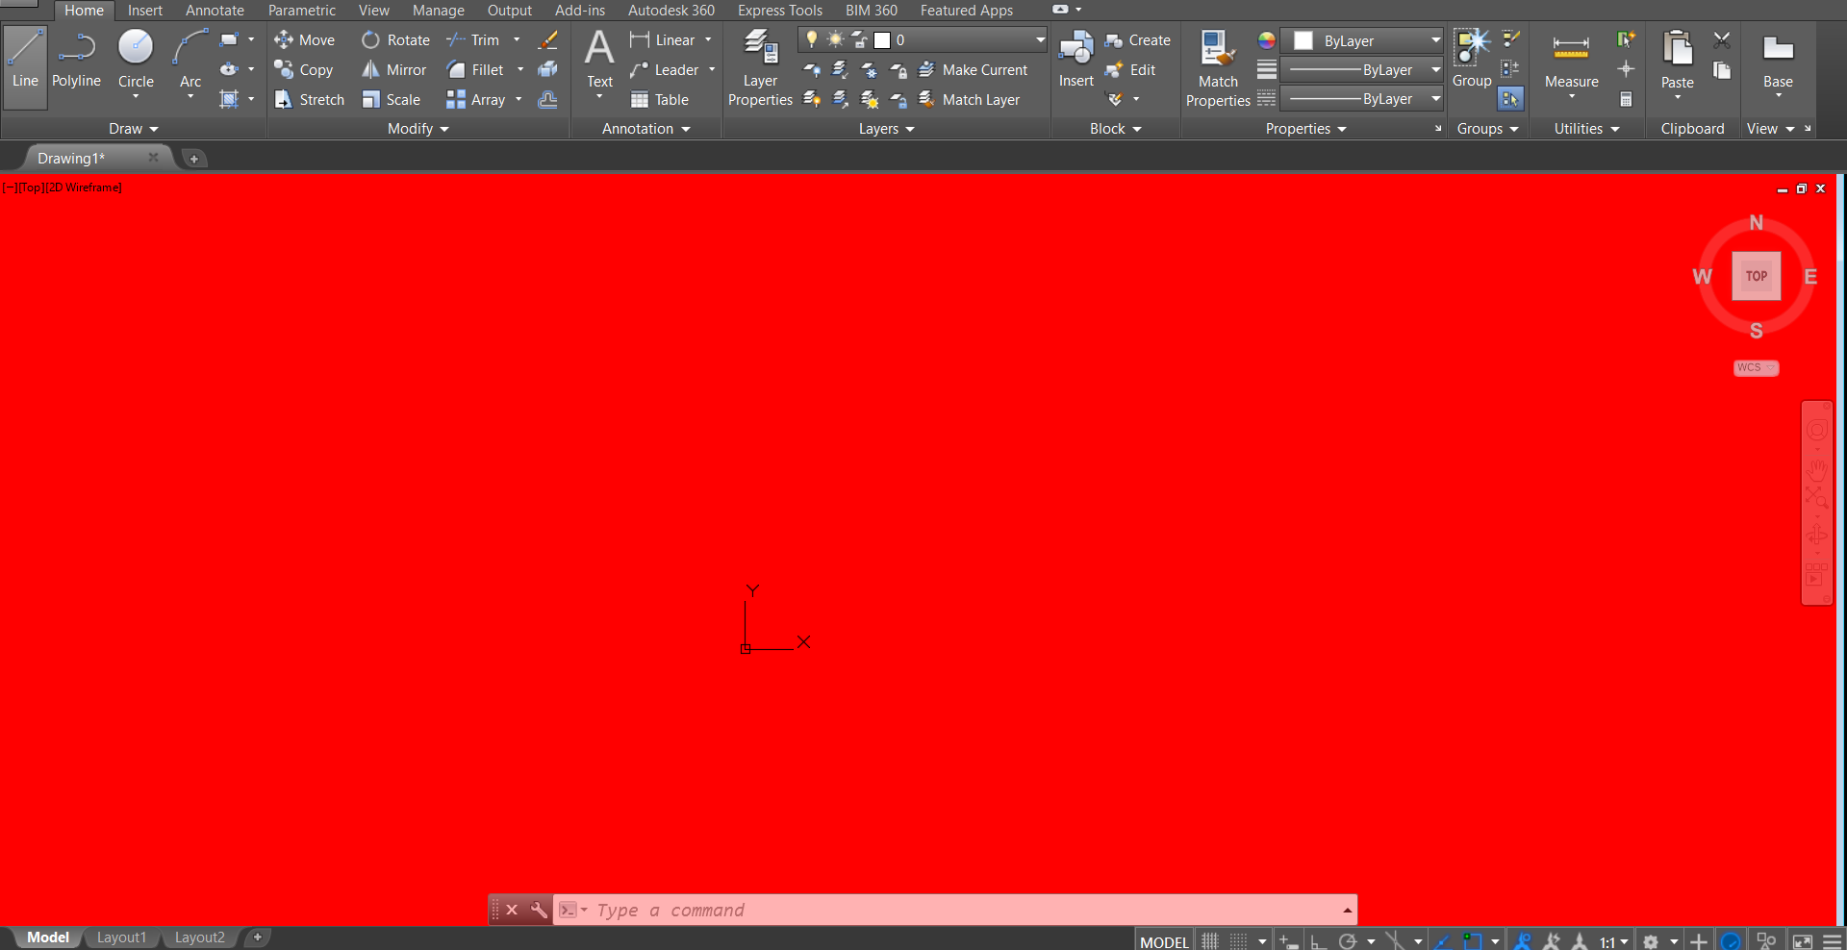Open the Layout1 tab
Image resolution: width=1847 pixels, height=950 pixels.
(x=121, y=937)
